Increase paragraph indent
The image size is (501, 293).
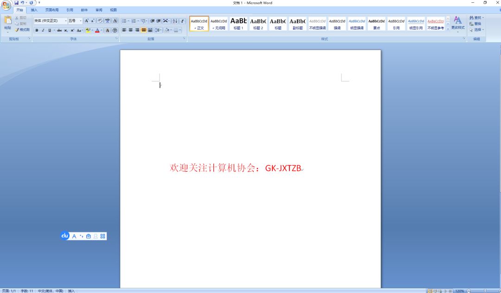tap(159, 21)
